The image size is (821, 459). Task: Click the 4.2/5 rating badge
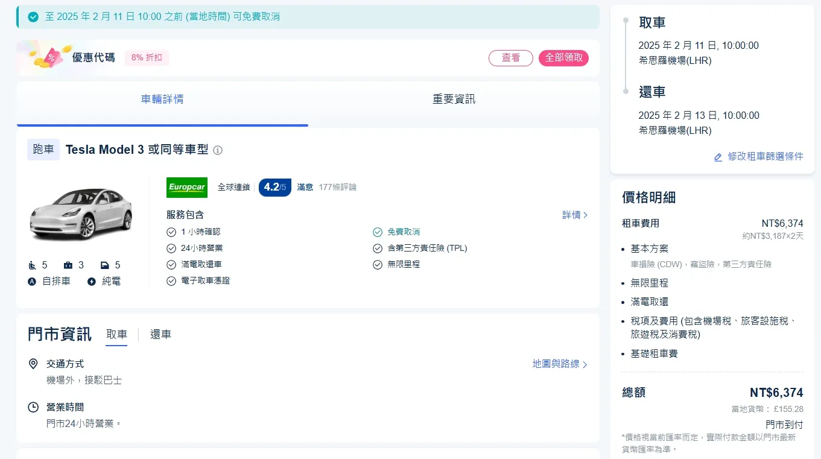click(x=275, y=188)
